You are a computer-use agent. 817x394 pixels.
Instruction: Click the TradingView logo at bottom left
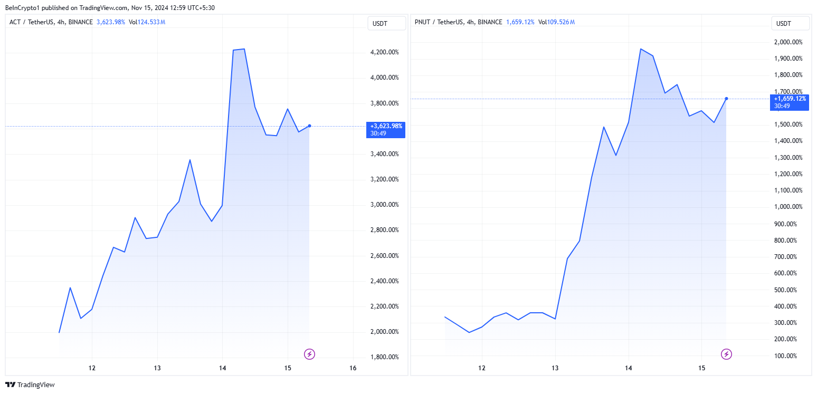pyautogui.click(x=30, y=385)
